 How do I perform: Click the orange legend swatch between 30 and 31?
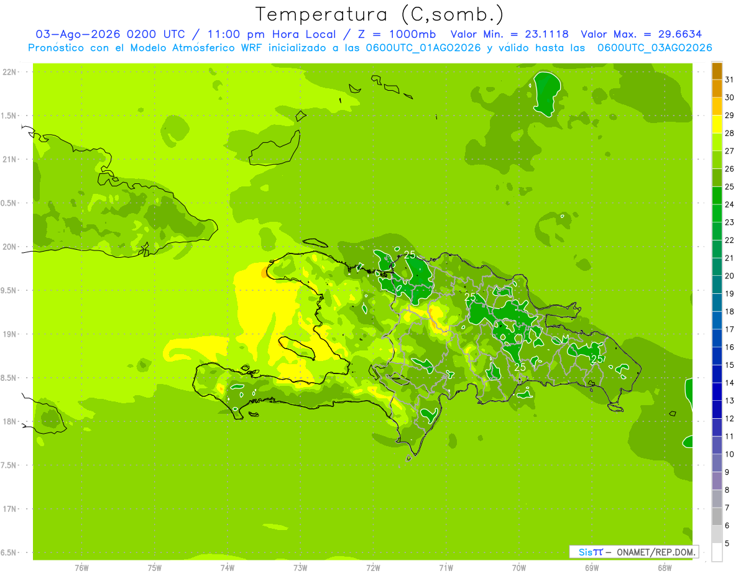pos(717,89)
